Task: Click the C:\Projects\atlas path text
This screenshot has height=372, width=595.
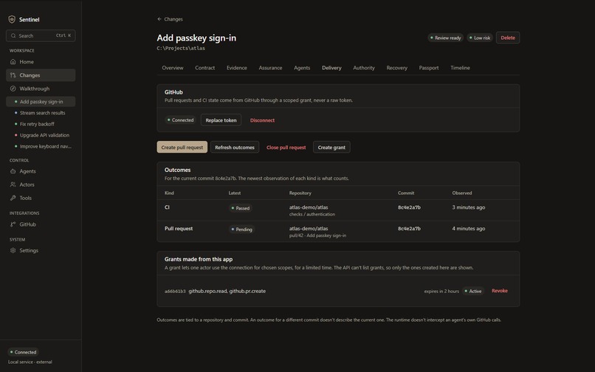Action: coord(181,48)
